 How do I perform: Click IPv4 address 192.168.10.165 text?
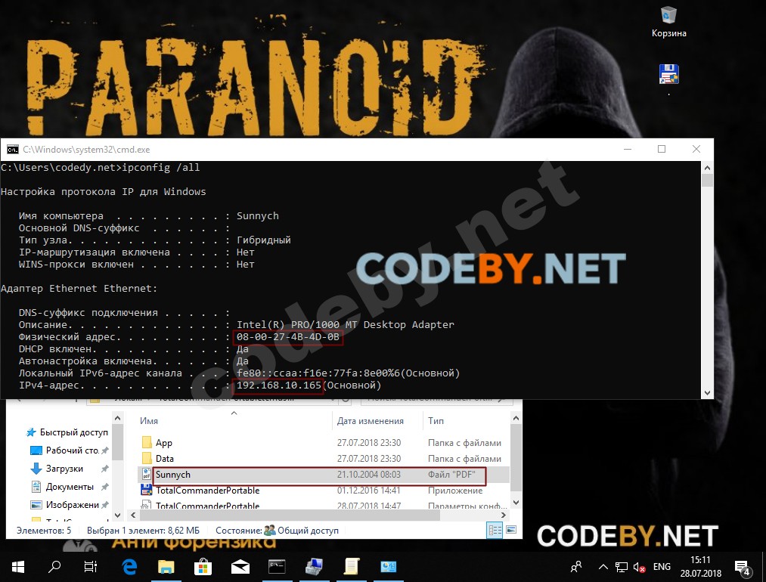[x=279, y=385]
